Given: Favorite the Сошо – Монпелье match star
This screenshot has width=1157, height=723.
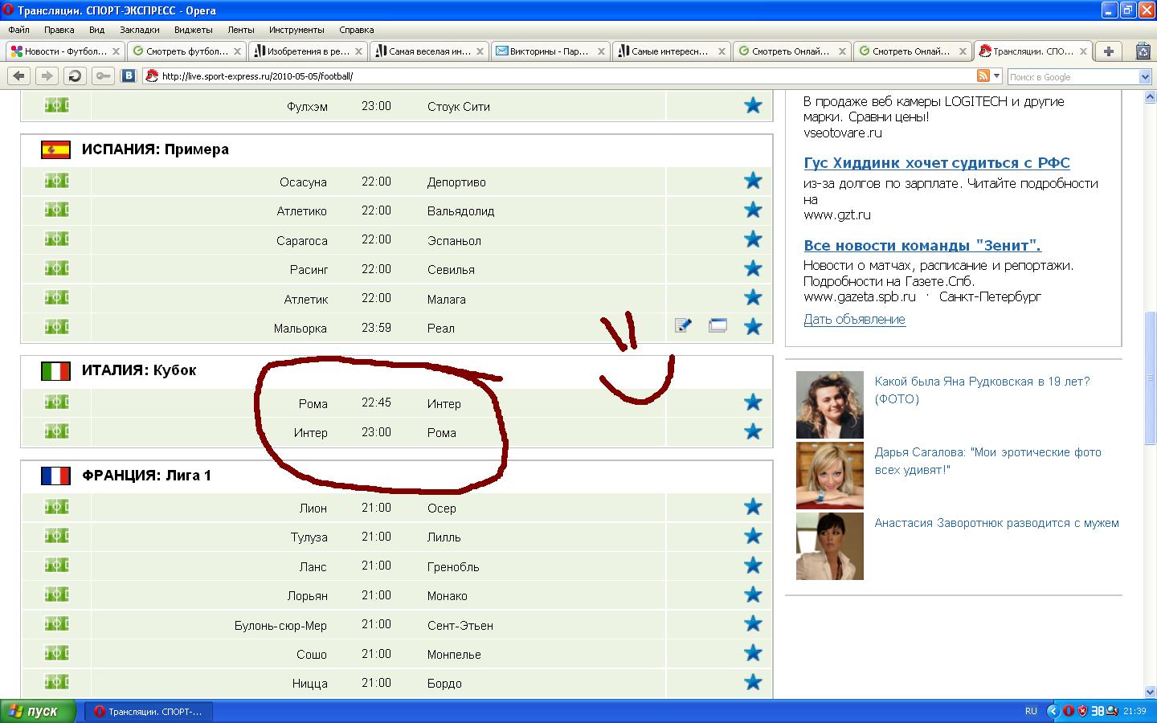Looking at the screenshot, I should click(x=753, y=653).
